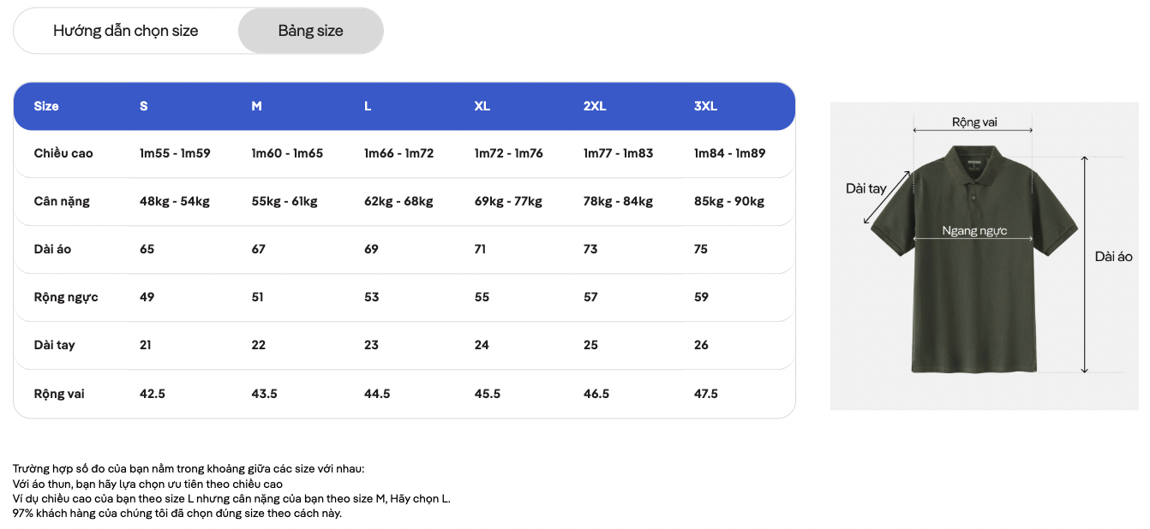Click the Cân nặng row label
The height and width of the screenshot is (529, 1150).
[x=62, y=201]
